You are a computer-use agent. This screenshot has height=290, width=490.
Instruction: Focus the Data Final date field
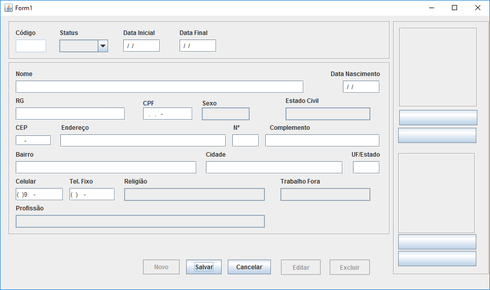(198, 46)
